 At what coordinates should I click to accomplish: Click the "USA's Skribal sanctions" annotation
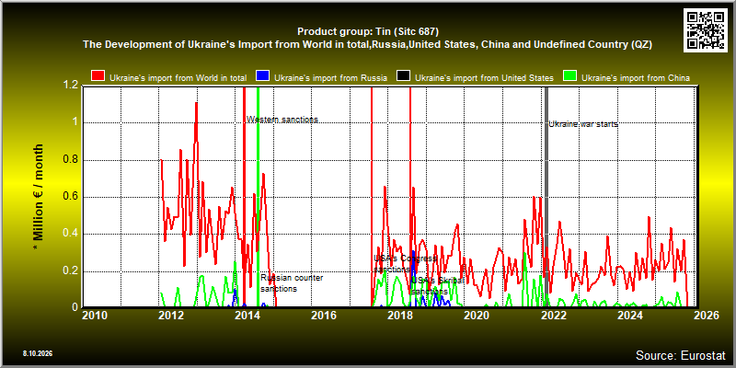(437, 286)
